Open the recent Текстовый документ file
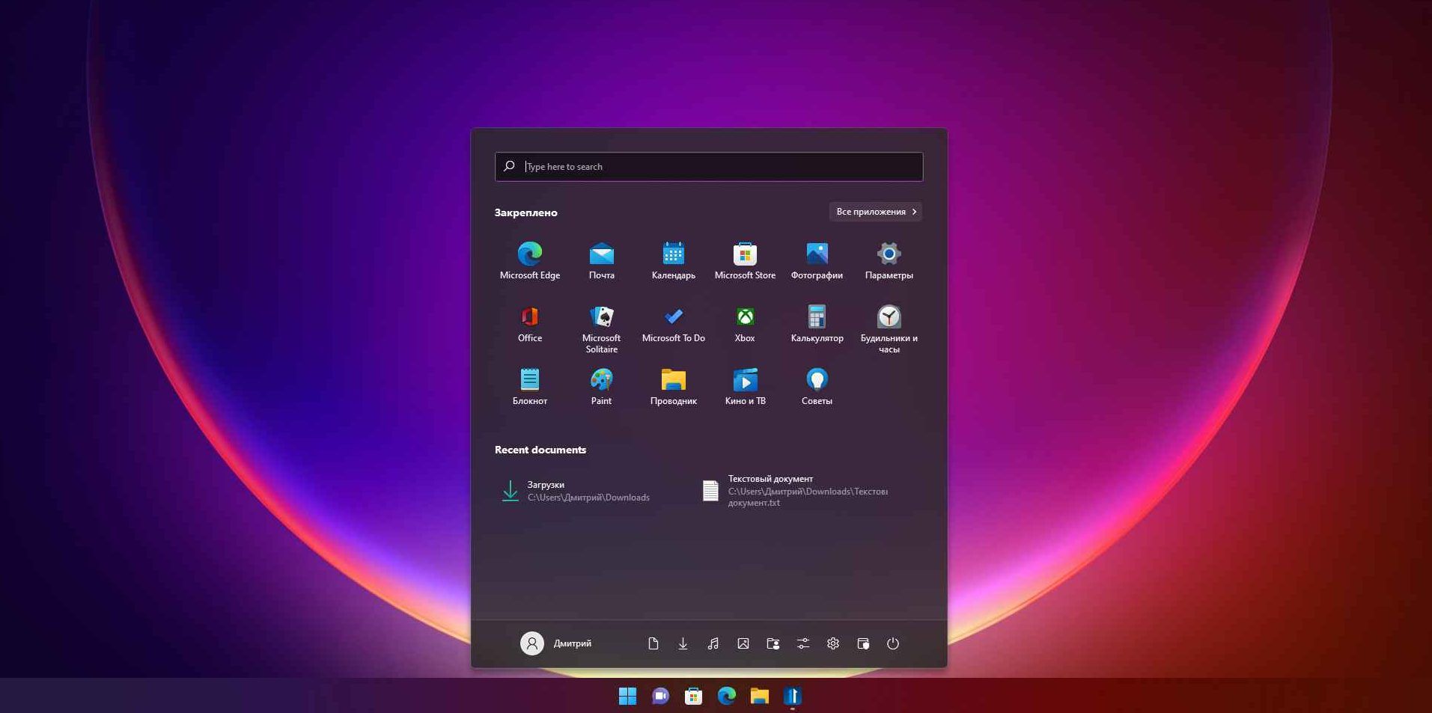1432x713 pixels. tap(795, 491)
